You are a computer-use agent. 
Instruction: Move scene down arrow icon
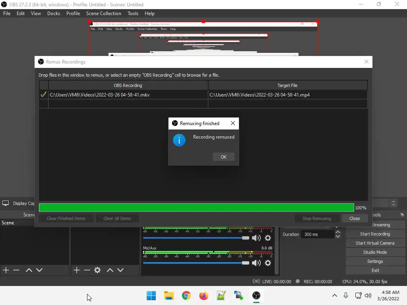(x=39, y=270)
